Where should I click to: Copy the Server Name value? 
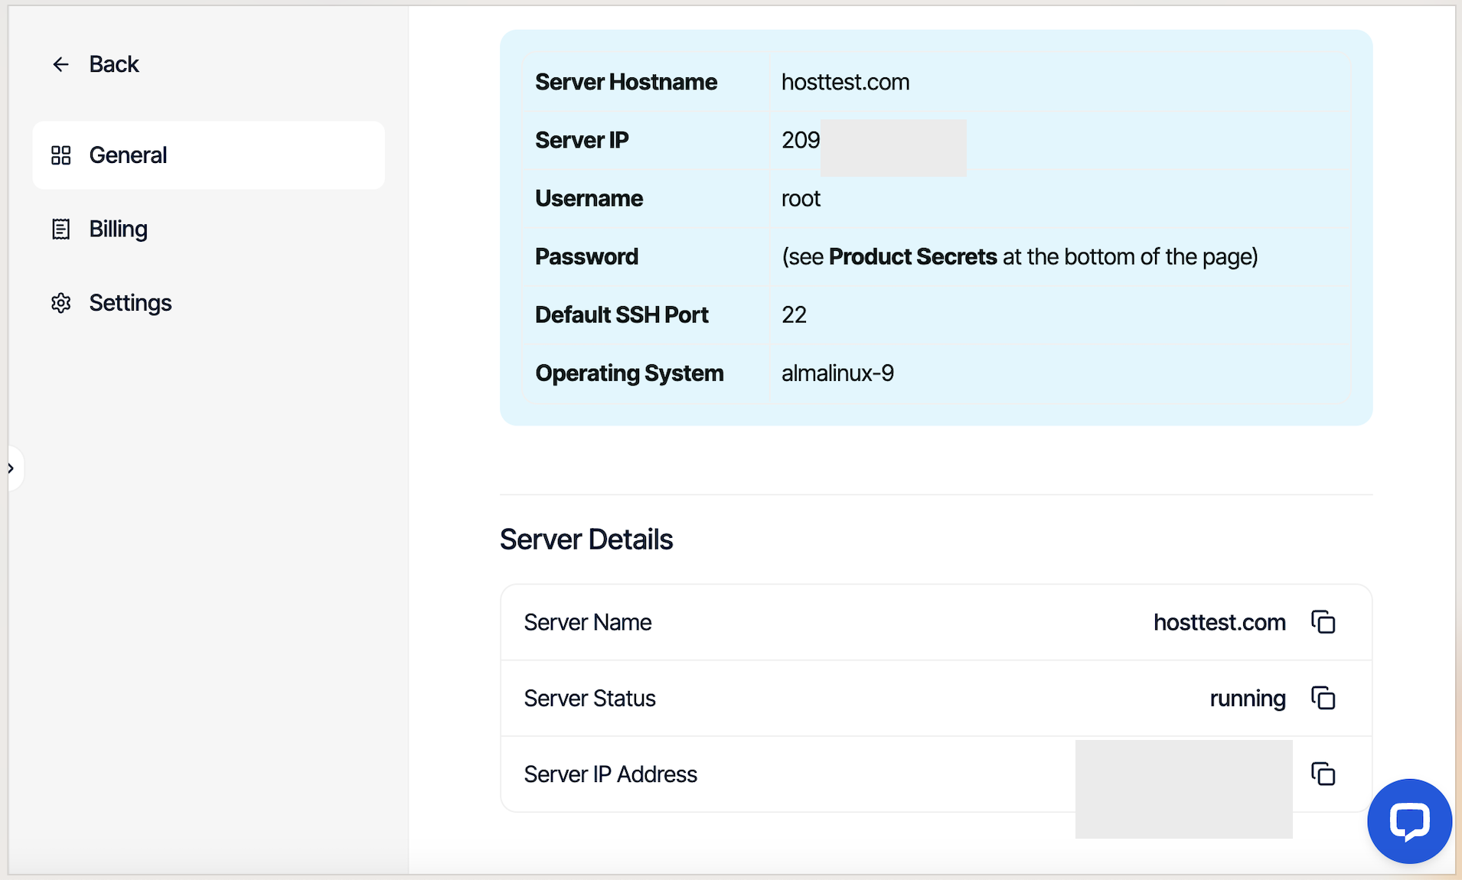1323,622
